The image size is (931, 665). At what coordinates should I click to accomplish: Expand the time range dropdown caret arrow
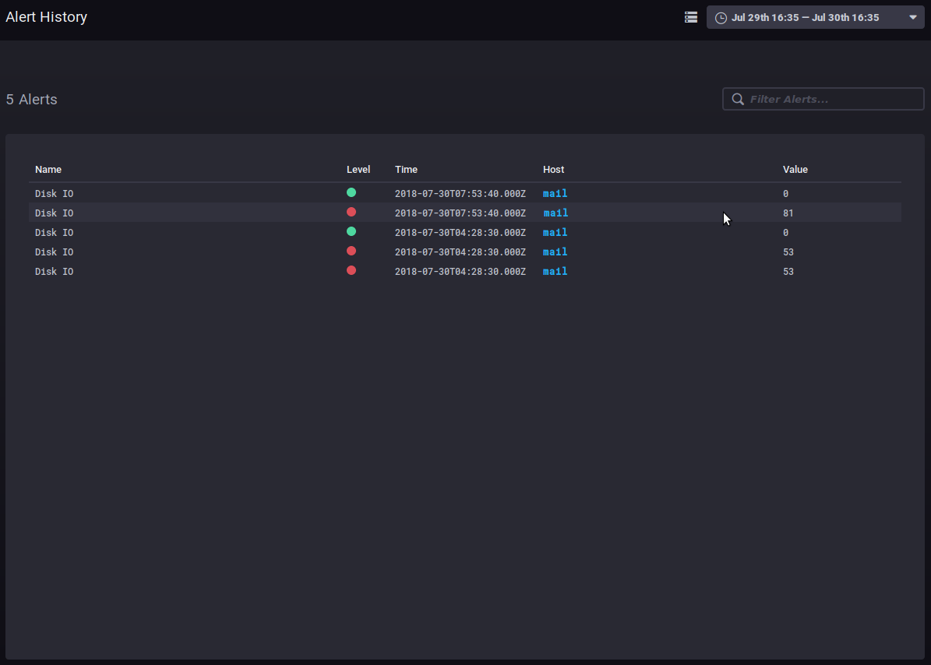[913, 17]
